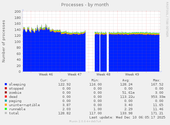Viewport: 170px width, 125px height.
Task: Click the runnable green legend swatch
Action: click(x=6, y=109)
